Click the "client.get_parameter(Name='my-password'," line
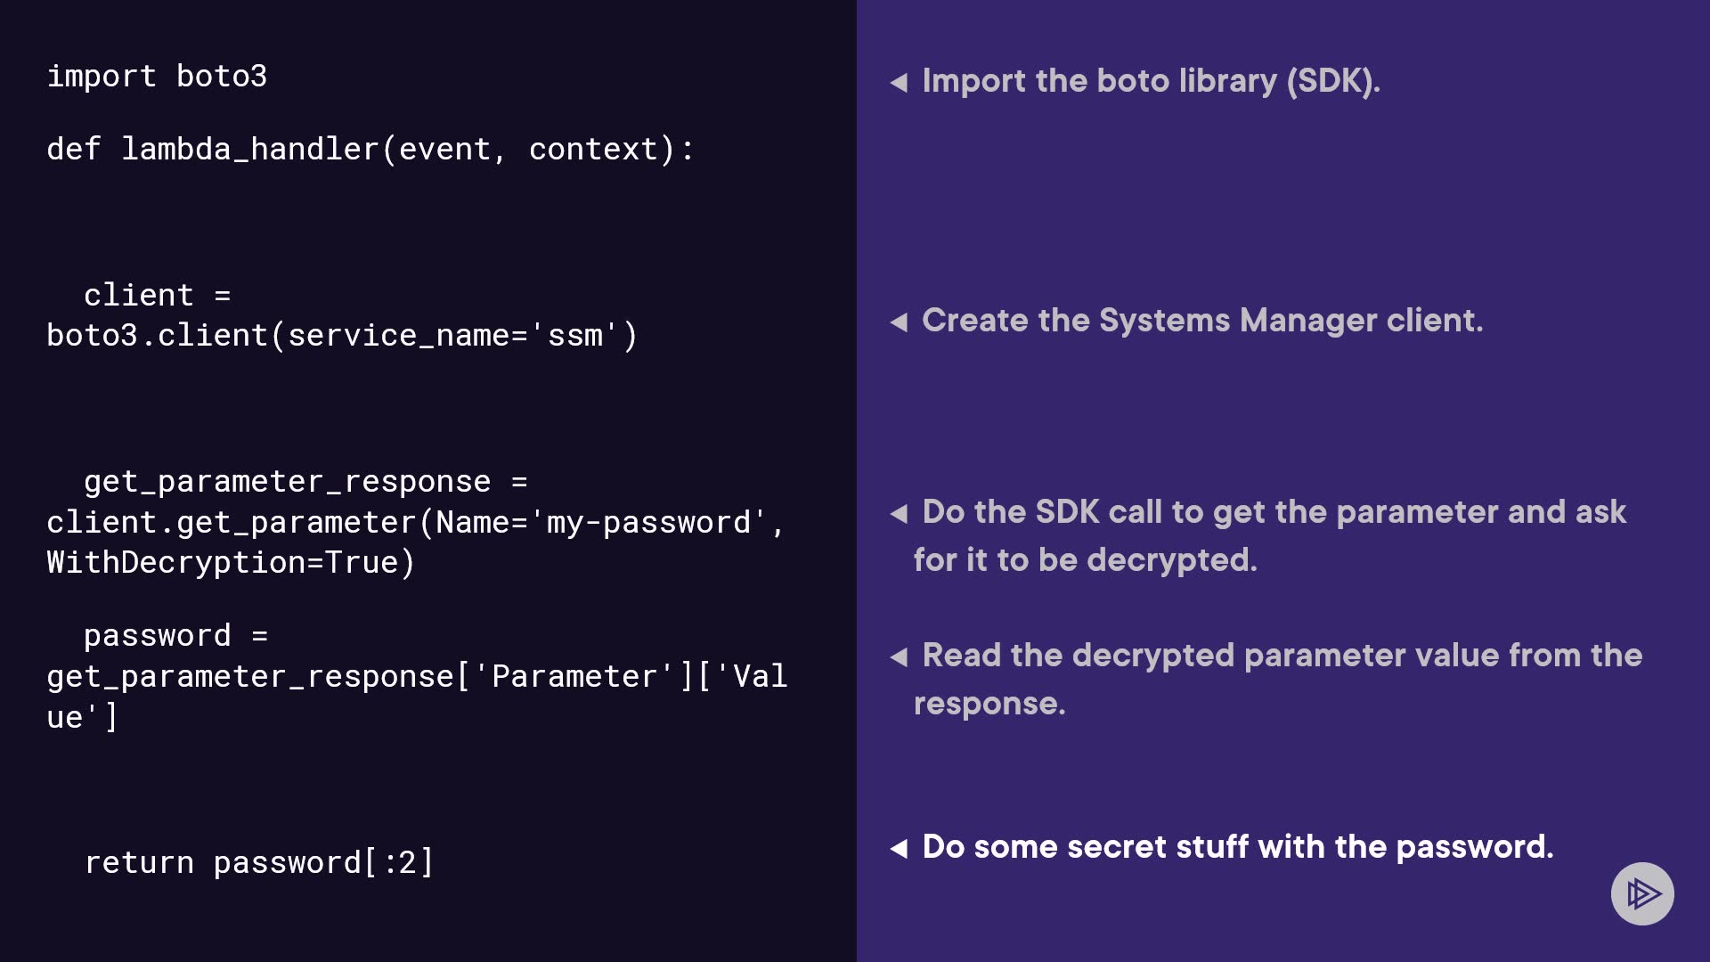This screenshot has height=962, width=1710. [x=415, y=523]
